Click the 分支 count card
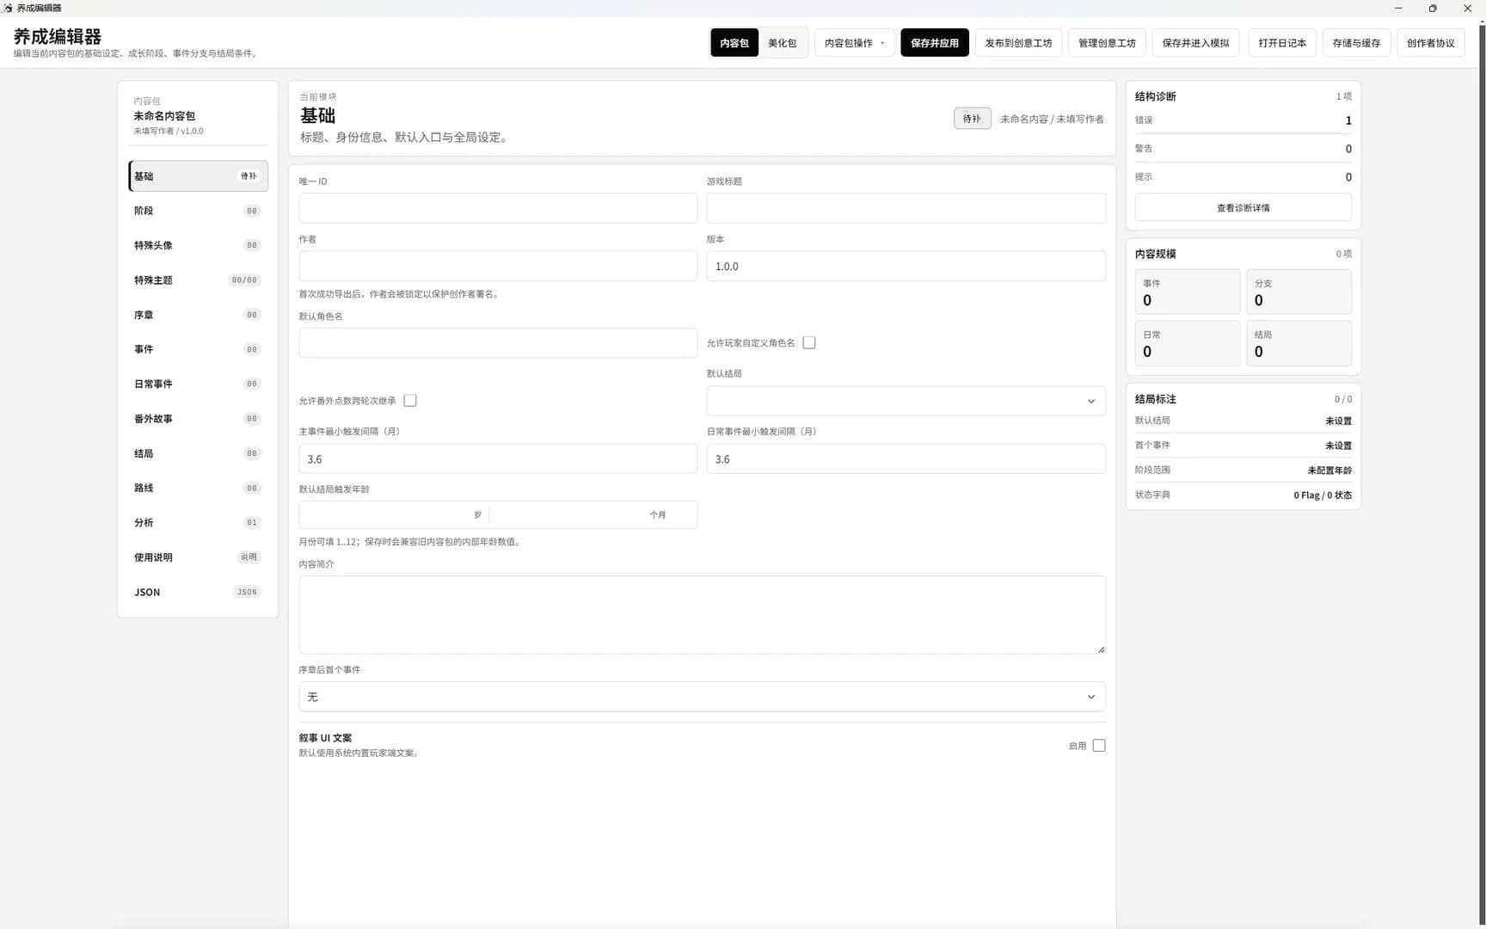1486x929 pixels. click(1299, 292)
